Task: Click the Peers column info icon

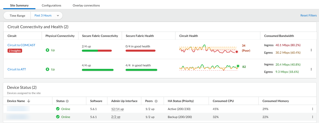Action: click(x=156, y=101)
